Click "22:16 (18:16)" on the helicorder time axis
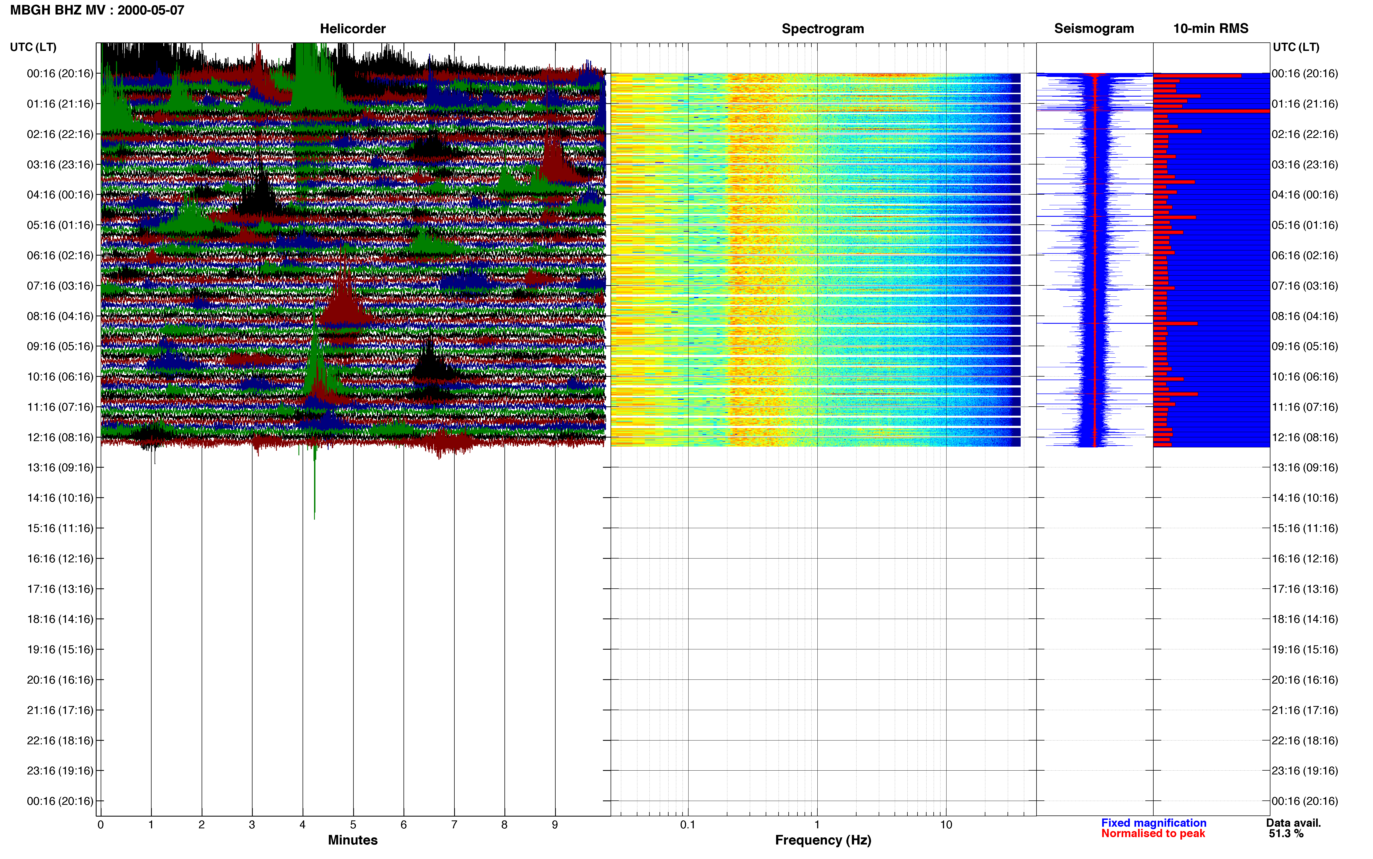The image size is (1373, 859). point(60,740)
